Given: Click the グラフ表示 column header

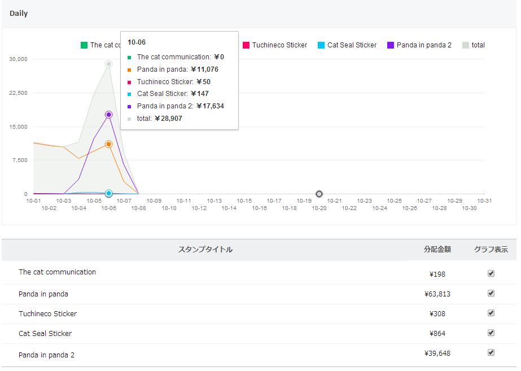Looking at the screenshot, I should click(x=491, y=250).
